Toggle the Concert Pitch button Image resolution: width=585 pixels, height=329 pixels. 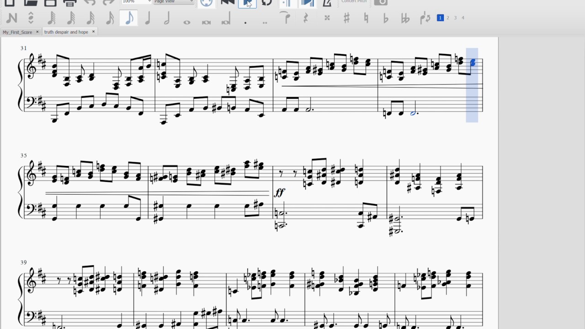point(354,2)
